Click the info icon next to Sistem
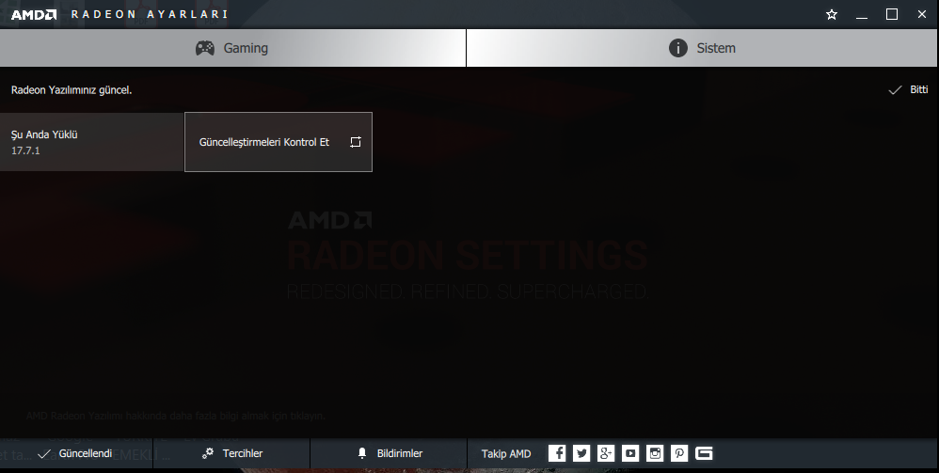The image size is (939, 473). tap(677, 48)
